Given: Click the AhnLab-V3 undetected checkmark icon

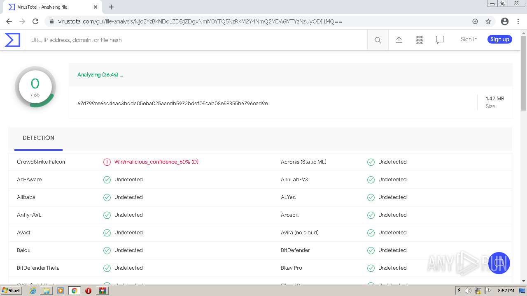Looking at the screenshot, I should (x=371, y=180).
